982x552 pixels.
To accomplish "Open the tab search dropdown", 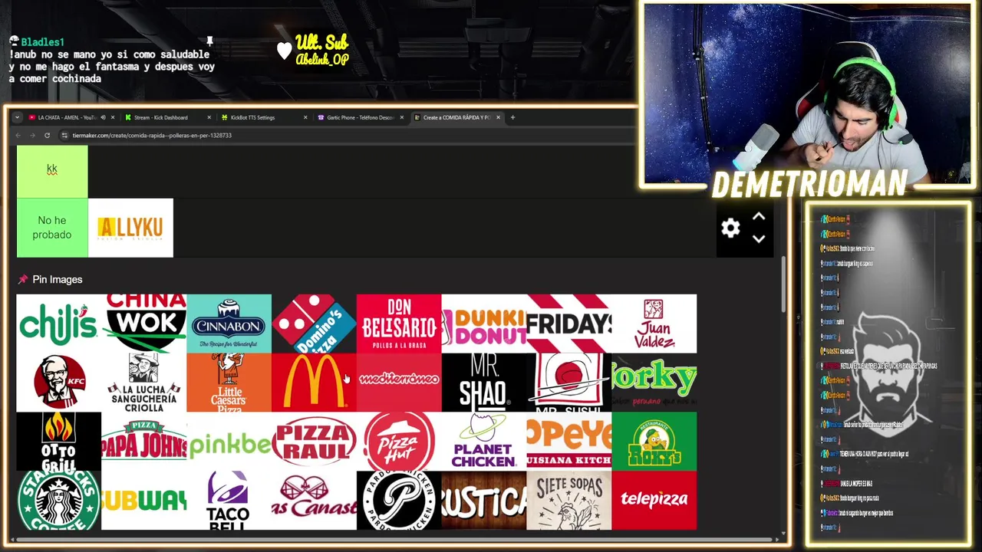I will pos(17,117).
